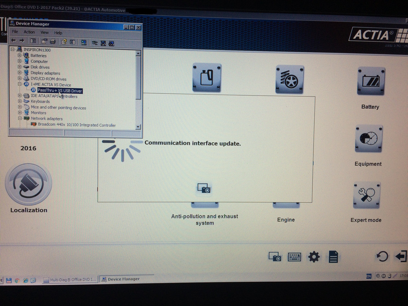Switch to Device Manager taskbar button

pos(126,279)
